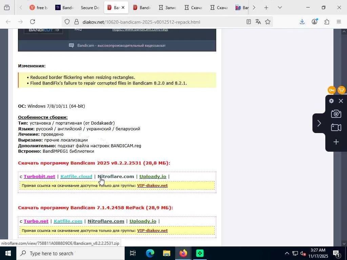Open the second 'Скача' tab
The image size is (347, 260).
219,7
